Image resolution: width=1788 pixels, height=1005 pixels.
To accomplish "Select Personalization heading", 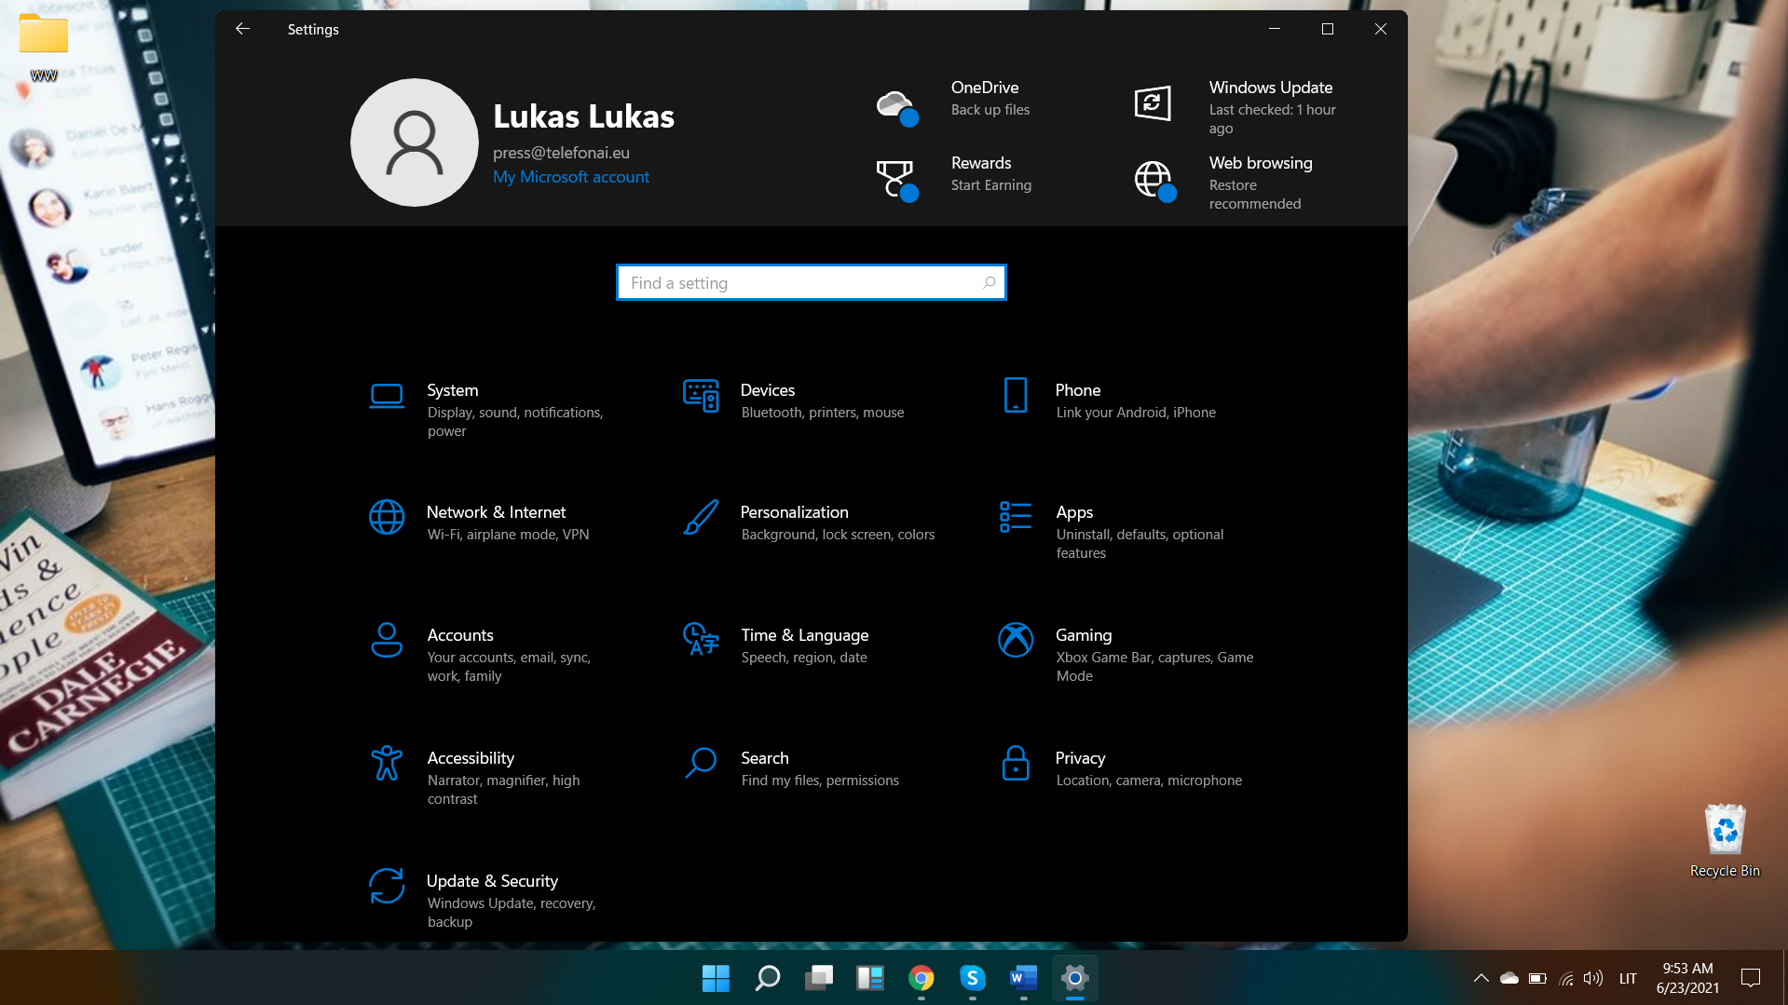I will pos(795,512).
